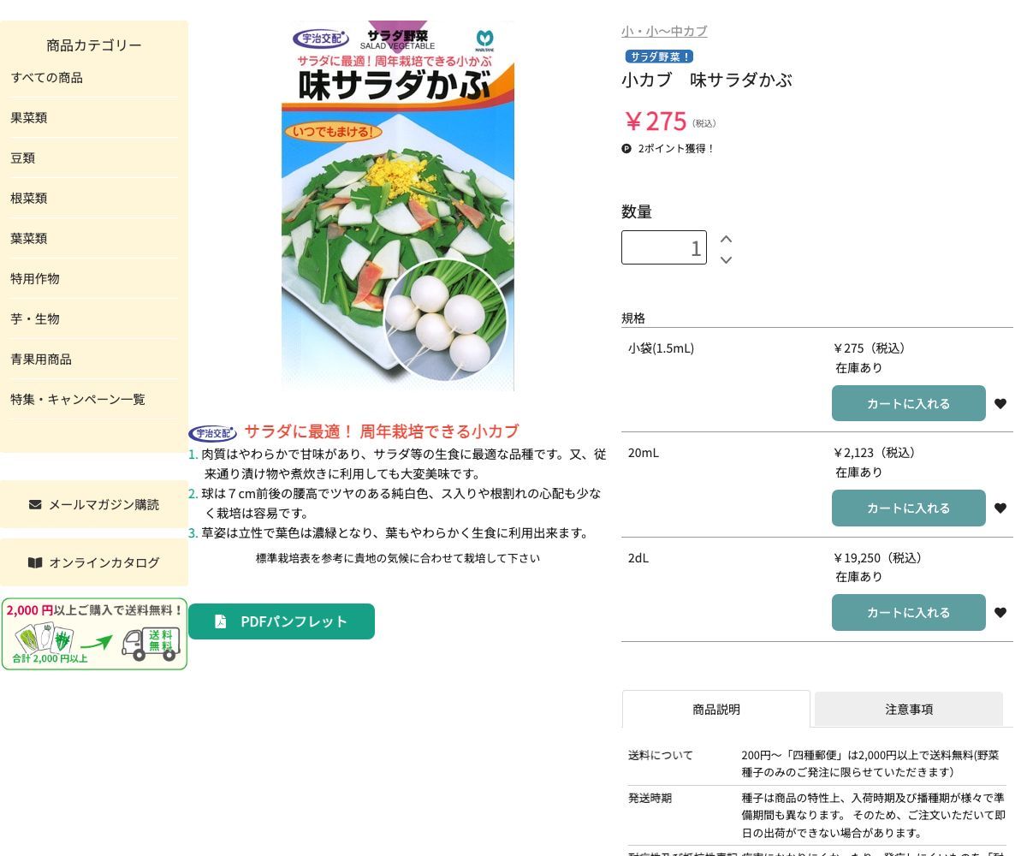1027x856 pixels.
Task: Toggle the heart favorite for 20mL size
Action: coord(1000,508)
